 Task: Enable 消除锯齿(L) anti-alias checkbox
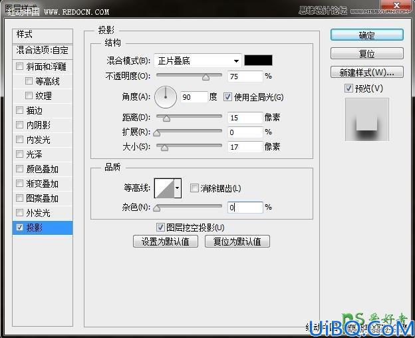[x=194, y=188]
